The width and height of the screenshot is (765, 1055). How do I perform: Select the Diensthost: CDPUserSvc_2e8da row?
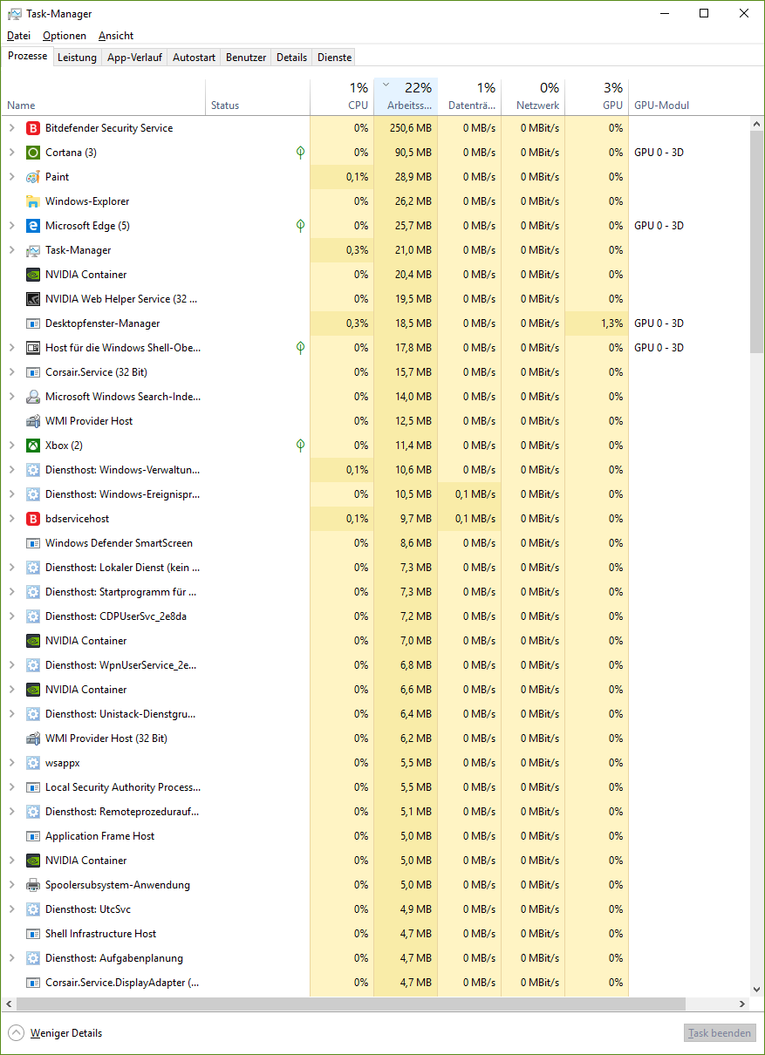point(375,616)
